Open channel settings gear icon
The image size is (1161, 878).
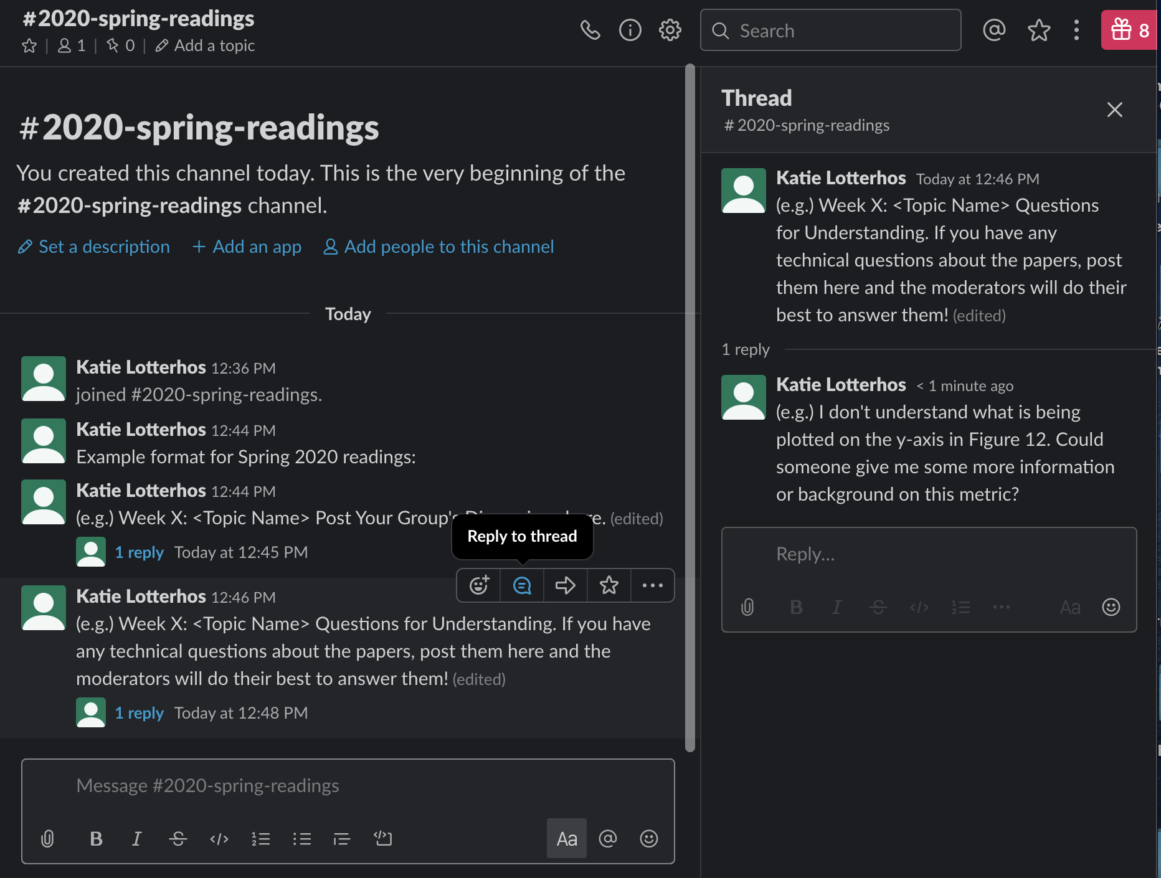point(670,30)
